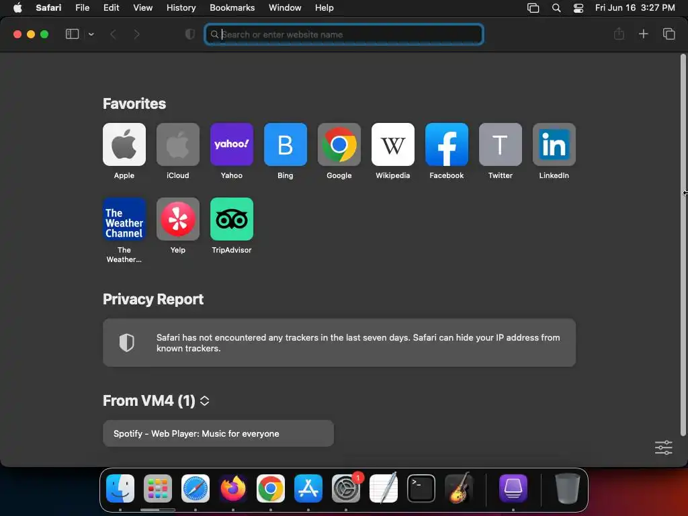The width and height of the screenshot is (688, 516).
Task: Click the address bar search field
Action: [x=344, y=34]
